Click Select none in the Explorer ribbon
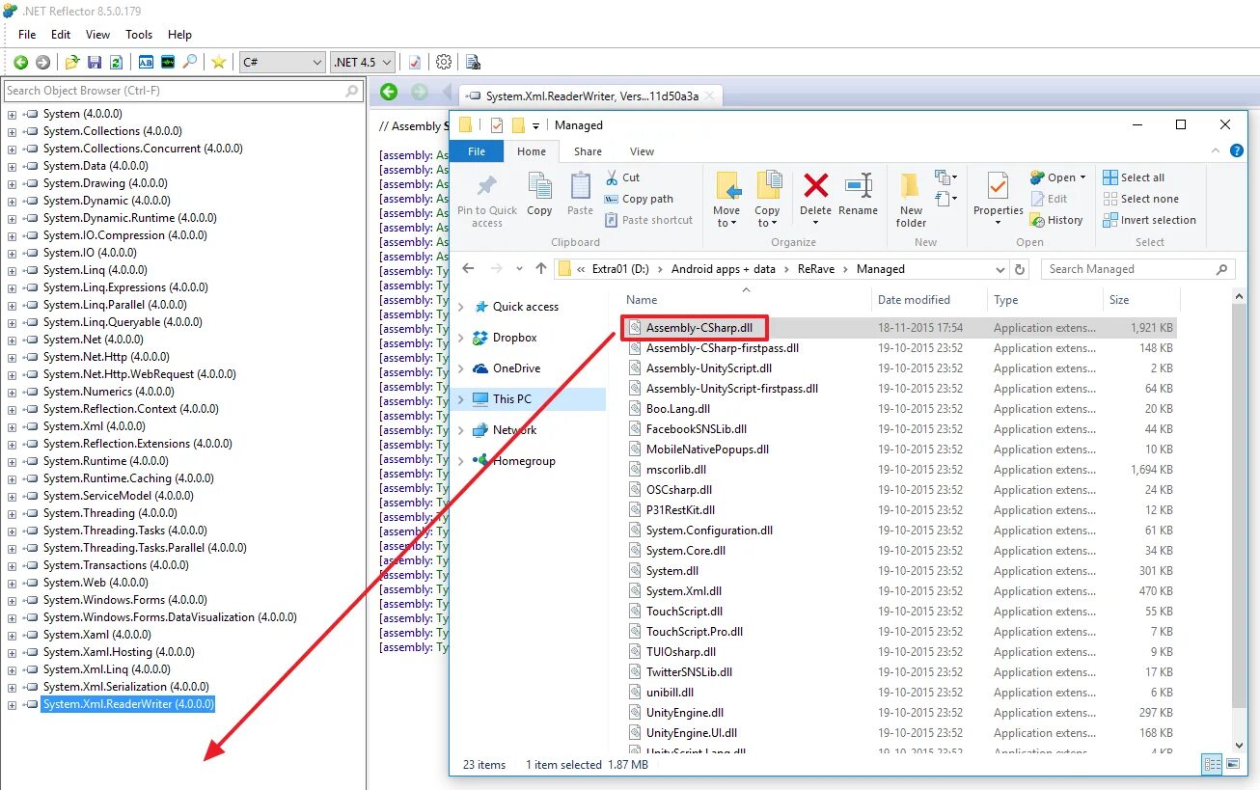Viewport: 1260px width, 790px height. point(1141,199)
